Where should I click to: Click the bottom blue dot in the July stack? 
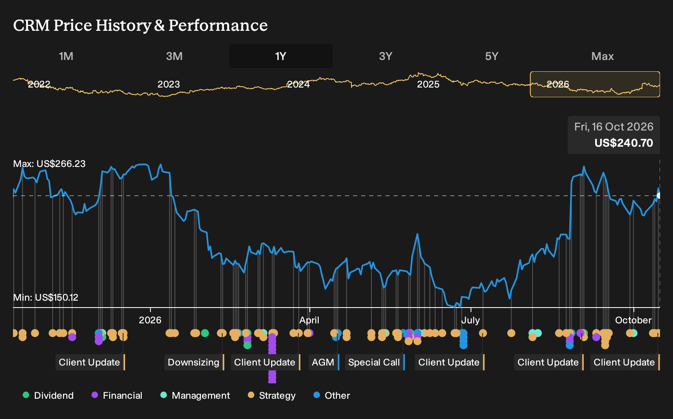coord(463,345)
